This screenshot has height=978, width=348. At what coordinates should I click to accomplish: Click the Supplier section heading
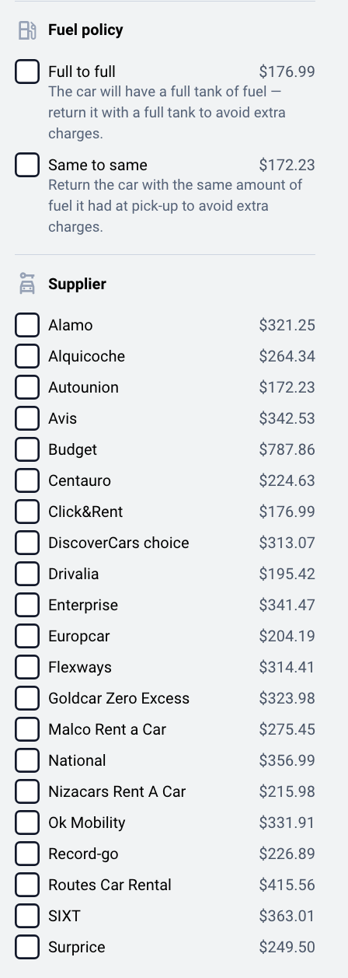point(77,284)
